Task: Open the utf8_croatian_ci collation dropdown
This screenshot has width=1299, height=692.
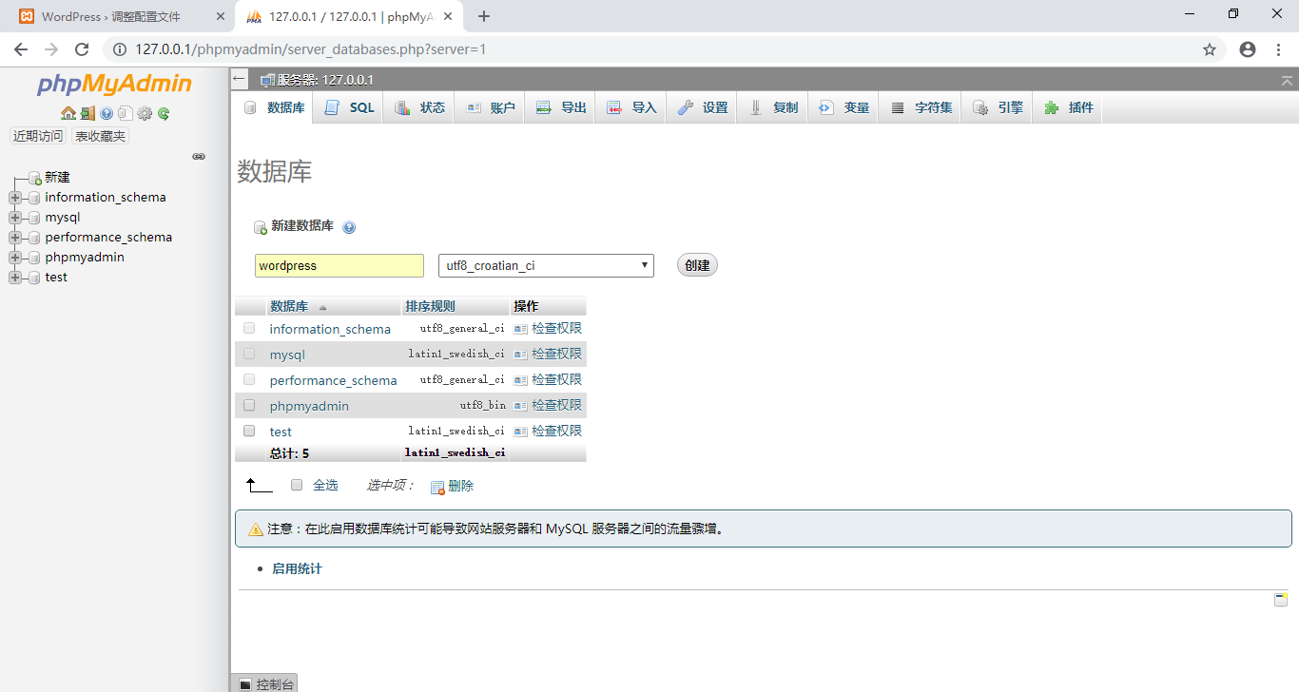Action: click(x=546, y=266)
